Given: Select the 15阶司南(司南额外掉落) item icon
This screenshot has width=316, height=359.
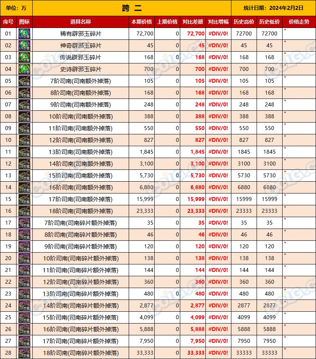Looking at the screenshot, I should [x=24, y=176].
